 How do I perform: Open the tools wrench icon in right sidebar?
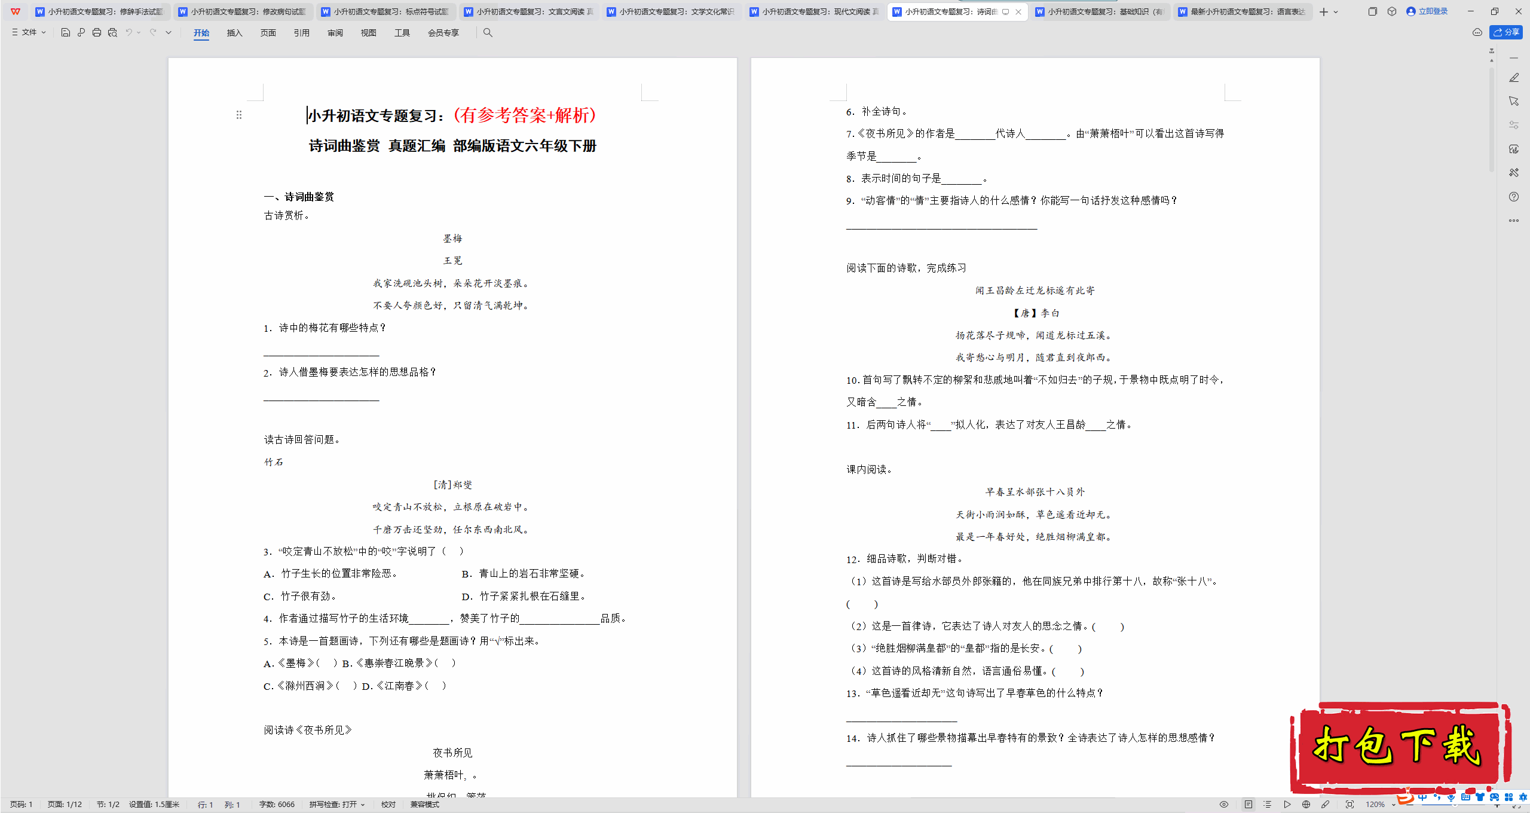[x=1514, y=173]
